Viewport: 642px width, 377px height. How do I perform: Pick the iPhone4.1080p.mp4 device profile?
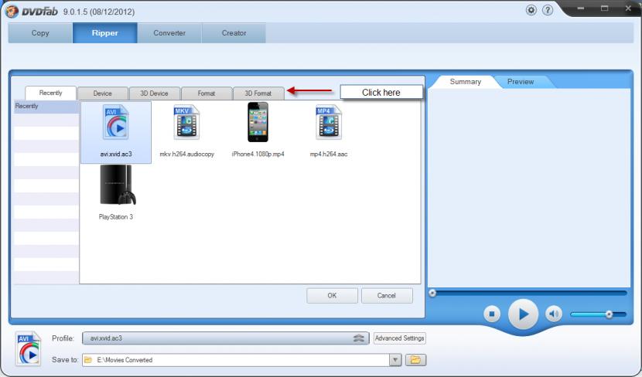(x=258, y=122)
